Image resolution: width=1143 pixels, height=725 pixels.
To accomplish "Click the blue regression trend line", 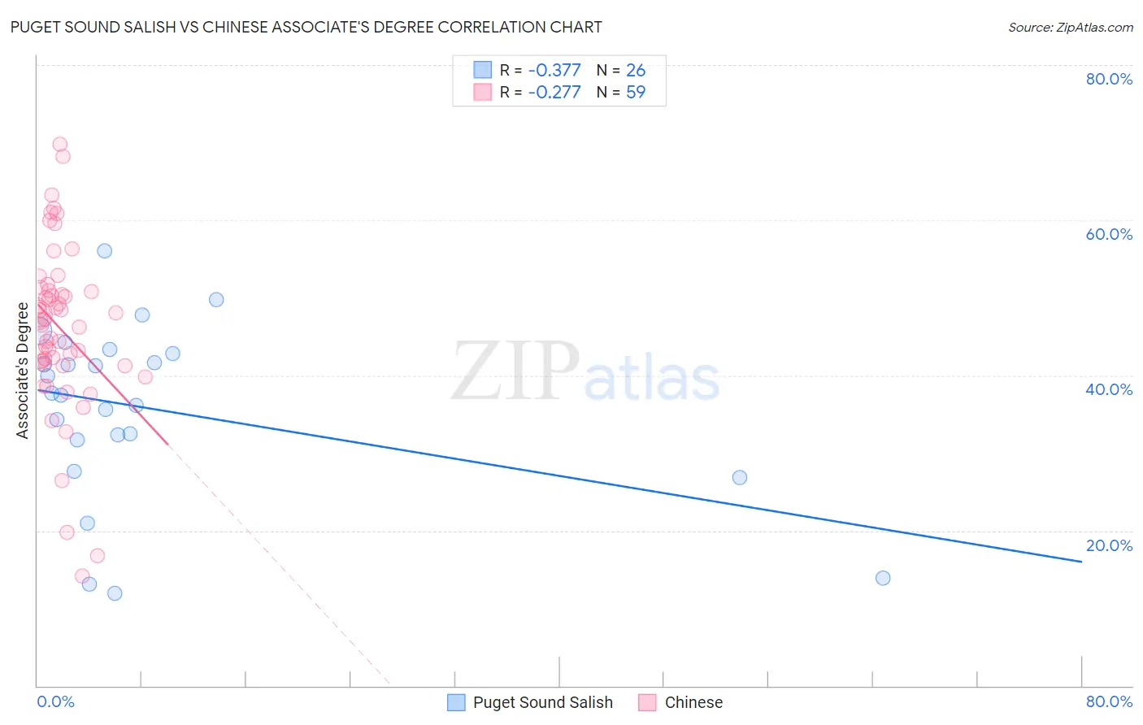I will click(559, 475).
